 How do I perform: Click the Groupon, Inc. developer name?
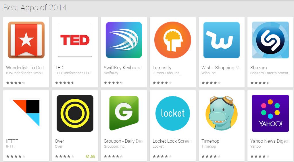click(114, 146)
